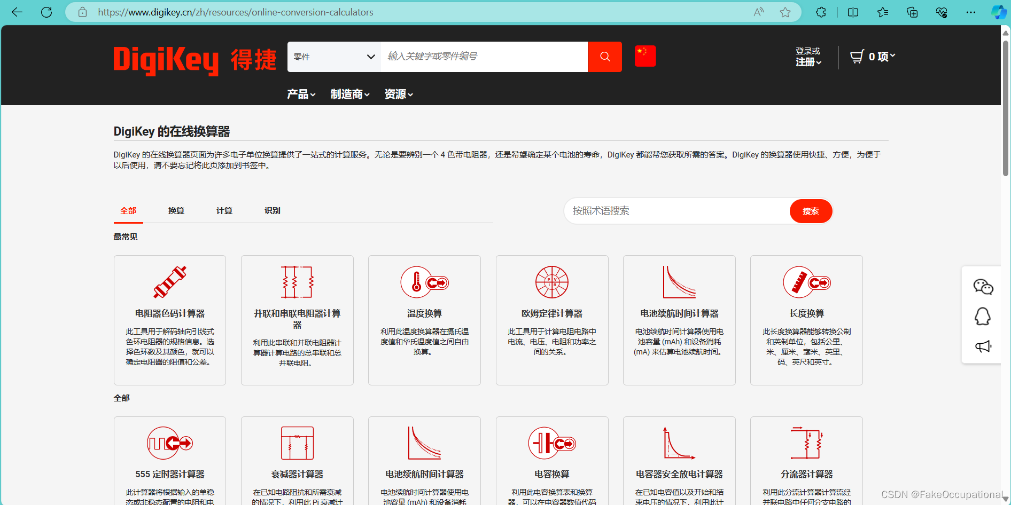Open 欧姆定律计算器 wheel icon
Screen dimensions: 1011x505
point(552,282)
